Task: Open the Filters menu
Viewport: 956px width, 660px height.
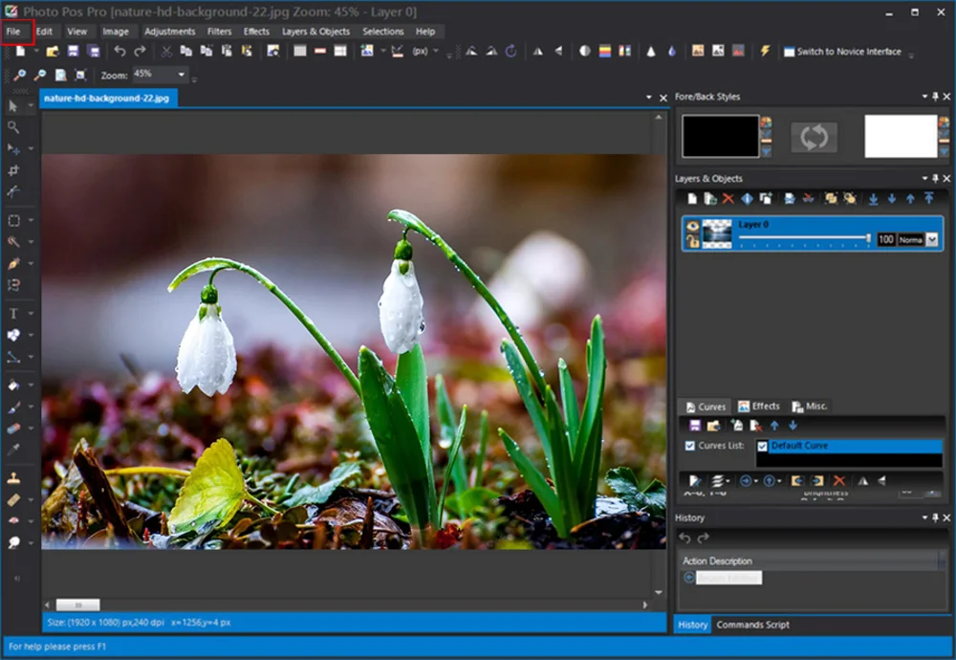Action: [219, 32]
